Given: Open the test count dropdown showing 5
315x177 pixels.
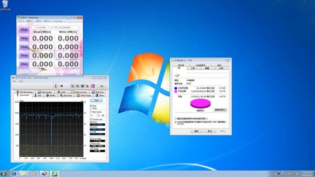Looking at the screenshot, I should tap(33, 28).
